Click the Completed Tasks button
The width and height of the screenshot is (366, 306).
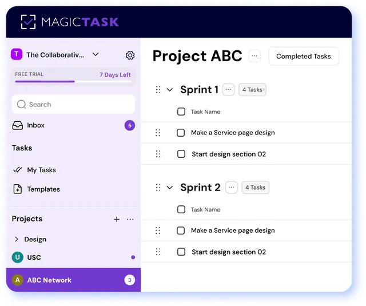(x=304, y=56)
